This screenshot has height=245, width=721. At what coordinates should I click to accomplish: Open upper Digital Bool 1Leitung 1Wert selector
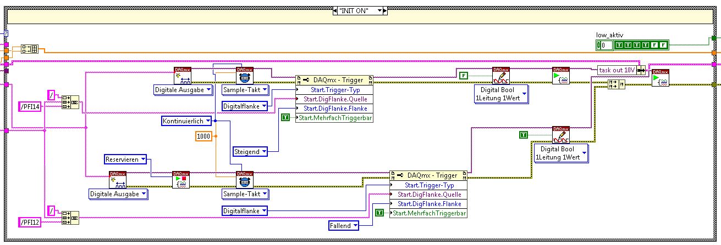501,94
